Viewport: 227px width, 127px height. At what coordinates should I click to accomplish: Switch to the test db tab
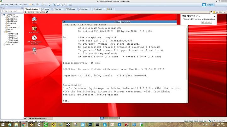(x=46, y=9)
